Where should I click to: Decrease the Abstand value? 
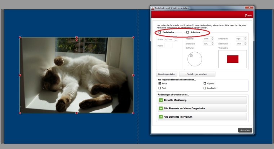pyautogui.click(x=212, y=40)
